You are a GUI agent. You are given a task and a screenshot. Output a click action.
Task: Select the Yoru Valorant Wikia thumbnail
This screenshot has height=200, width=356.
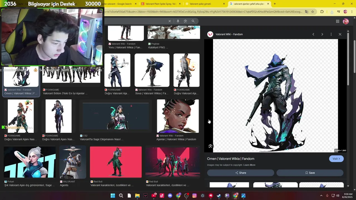(126, 33)
